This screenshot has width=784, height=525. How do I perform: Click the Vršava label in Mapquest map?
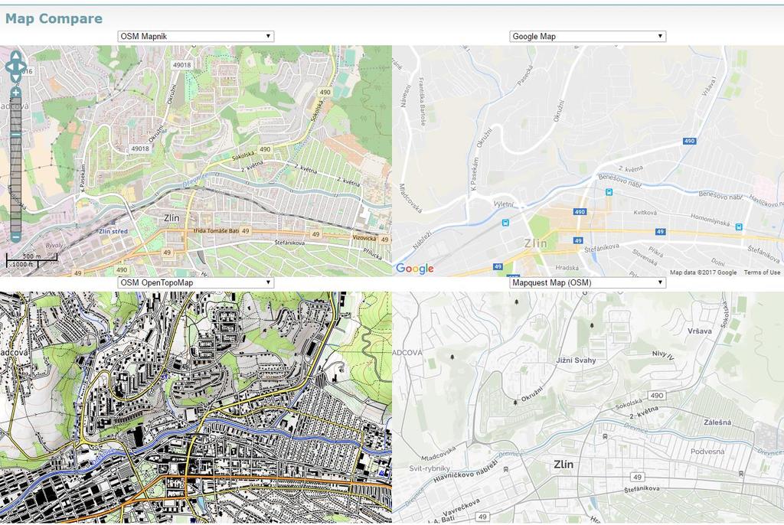tap(700, 331)
